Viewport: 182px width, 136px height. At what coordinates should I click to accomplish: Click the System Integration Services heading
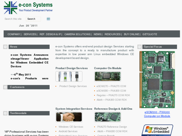[74, 109]
